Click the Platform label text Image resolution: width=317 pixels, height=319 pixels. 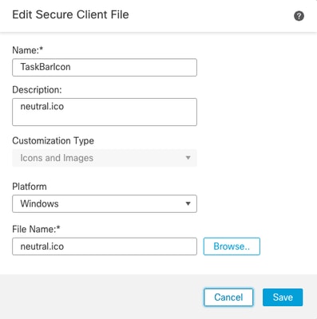[x=30, y=187]
